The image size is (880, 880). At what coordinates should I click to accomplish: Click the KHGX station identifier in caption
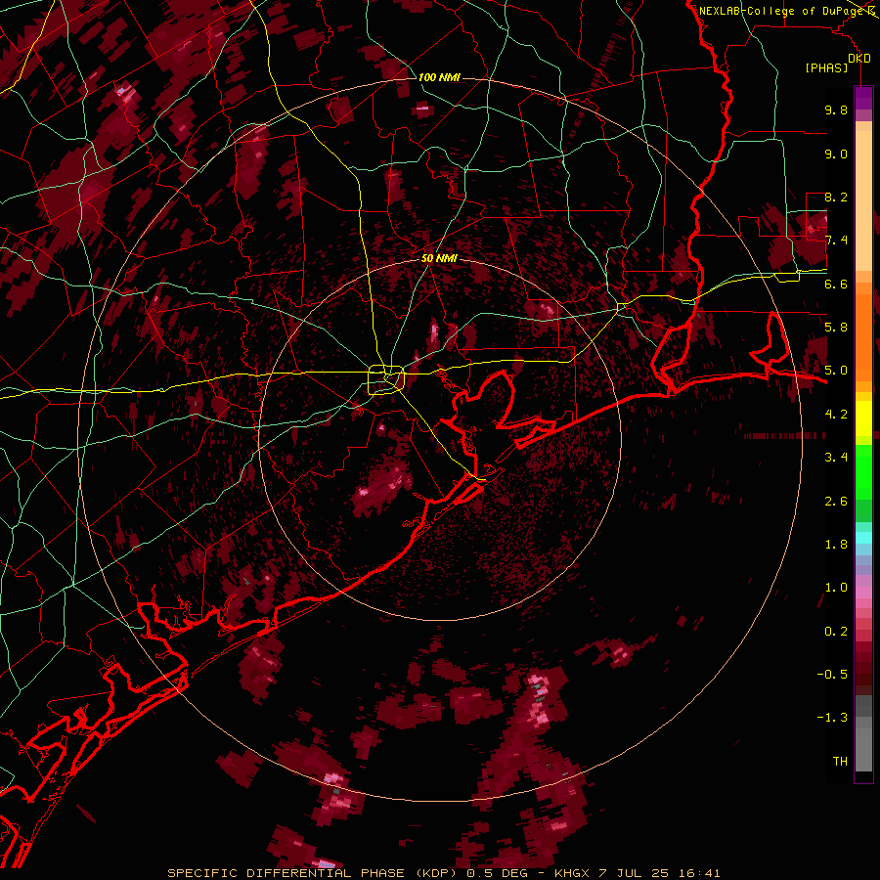[x=572, y=873]
